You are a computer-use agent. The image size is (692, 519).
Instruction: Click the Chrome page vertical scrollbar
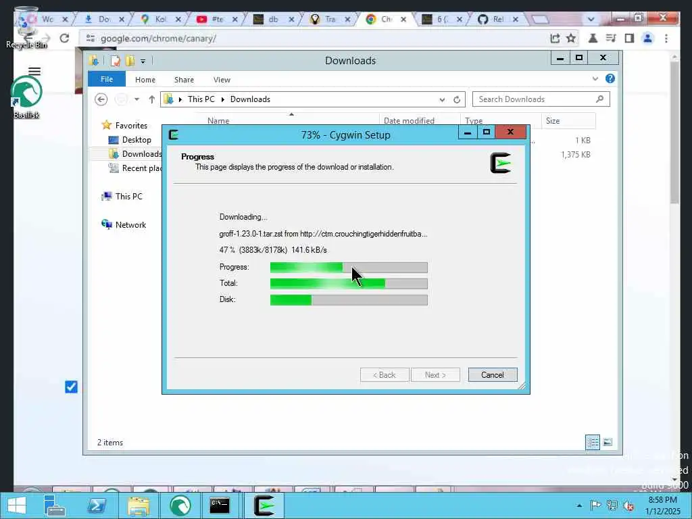click(x=674, y=132)
